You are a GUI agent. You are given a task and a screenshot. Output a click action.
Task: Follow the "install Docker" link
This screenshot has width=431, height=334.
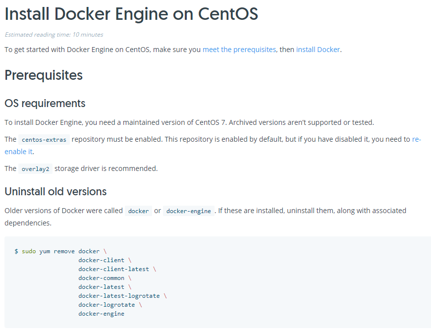point(318,50)
